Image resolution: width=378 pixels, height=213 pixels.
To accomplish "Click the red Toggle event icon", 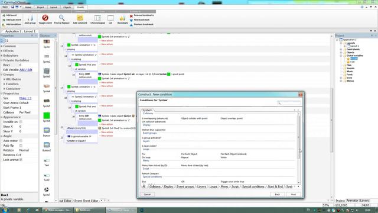I will tap(45, 18).
